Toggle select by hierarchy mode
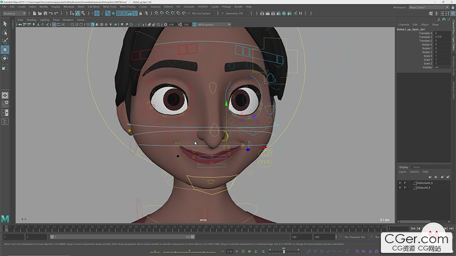 (x=72, y=13)
